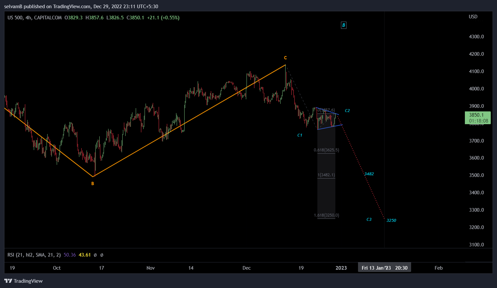Click the RSI (21, hl2, SMA, 21, 2) legend
The width and height of the screenshot is (497, 288).
34,255
